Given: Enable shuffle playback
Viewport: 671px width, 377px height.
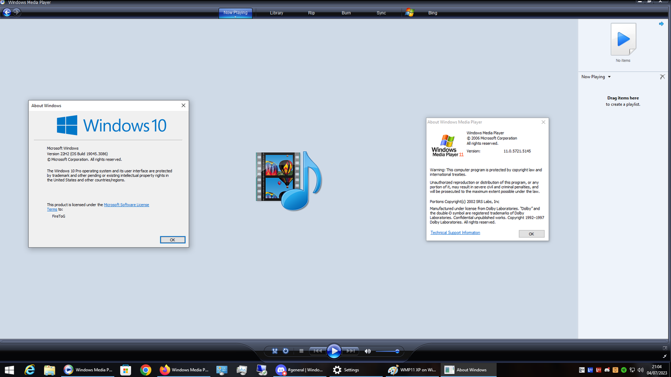Looking at the screenshot, I should click(x=275, y=351).
